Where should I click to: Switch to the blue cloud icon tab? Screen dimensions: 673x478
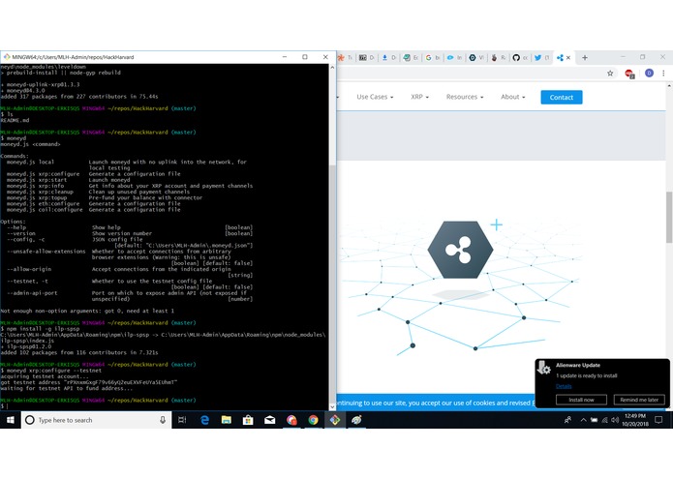tap(454, 57)
